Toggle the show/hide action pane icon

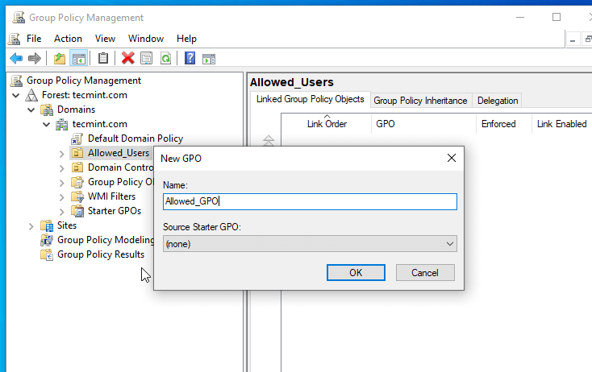click(x=209, y=59)
